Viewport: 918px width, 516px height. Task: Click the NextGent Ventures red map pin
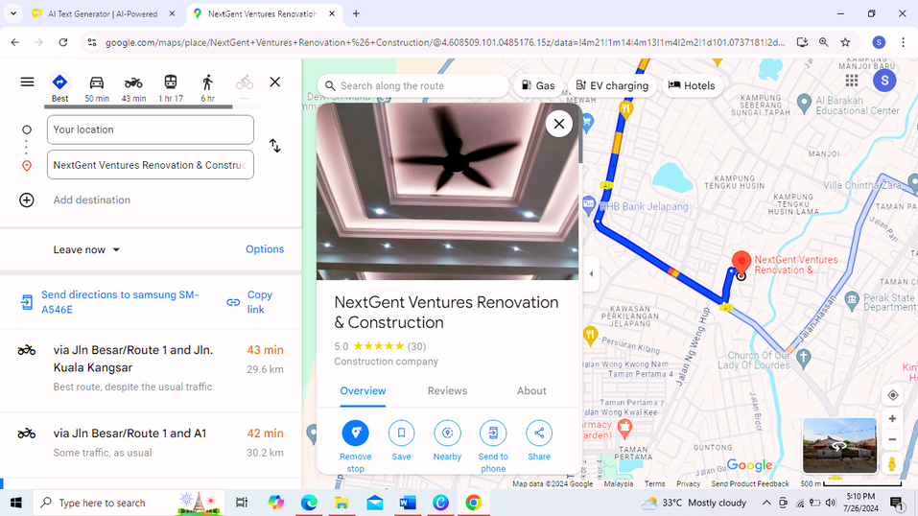click(x=741, y=264)
